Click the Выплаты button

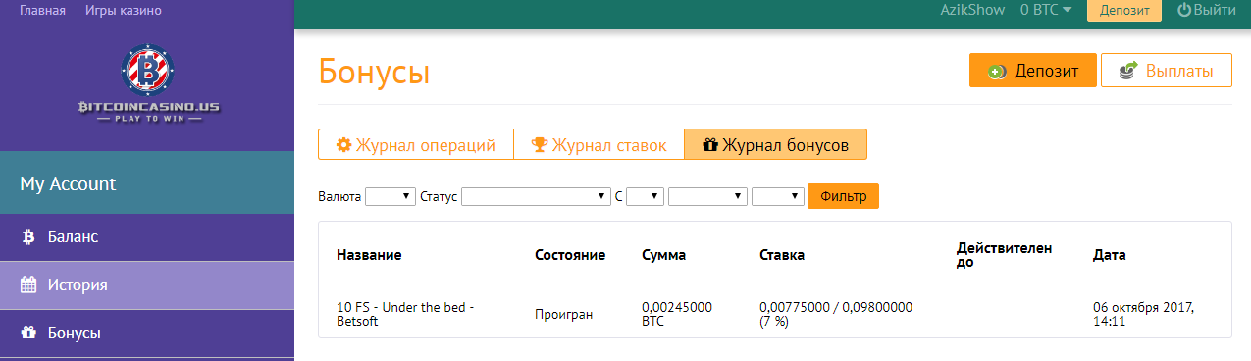coord(1167,71)
